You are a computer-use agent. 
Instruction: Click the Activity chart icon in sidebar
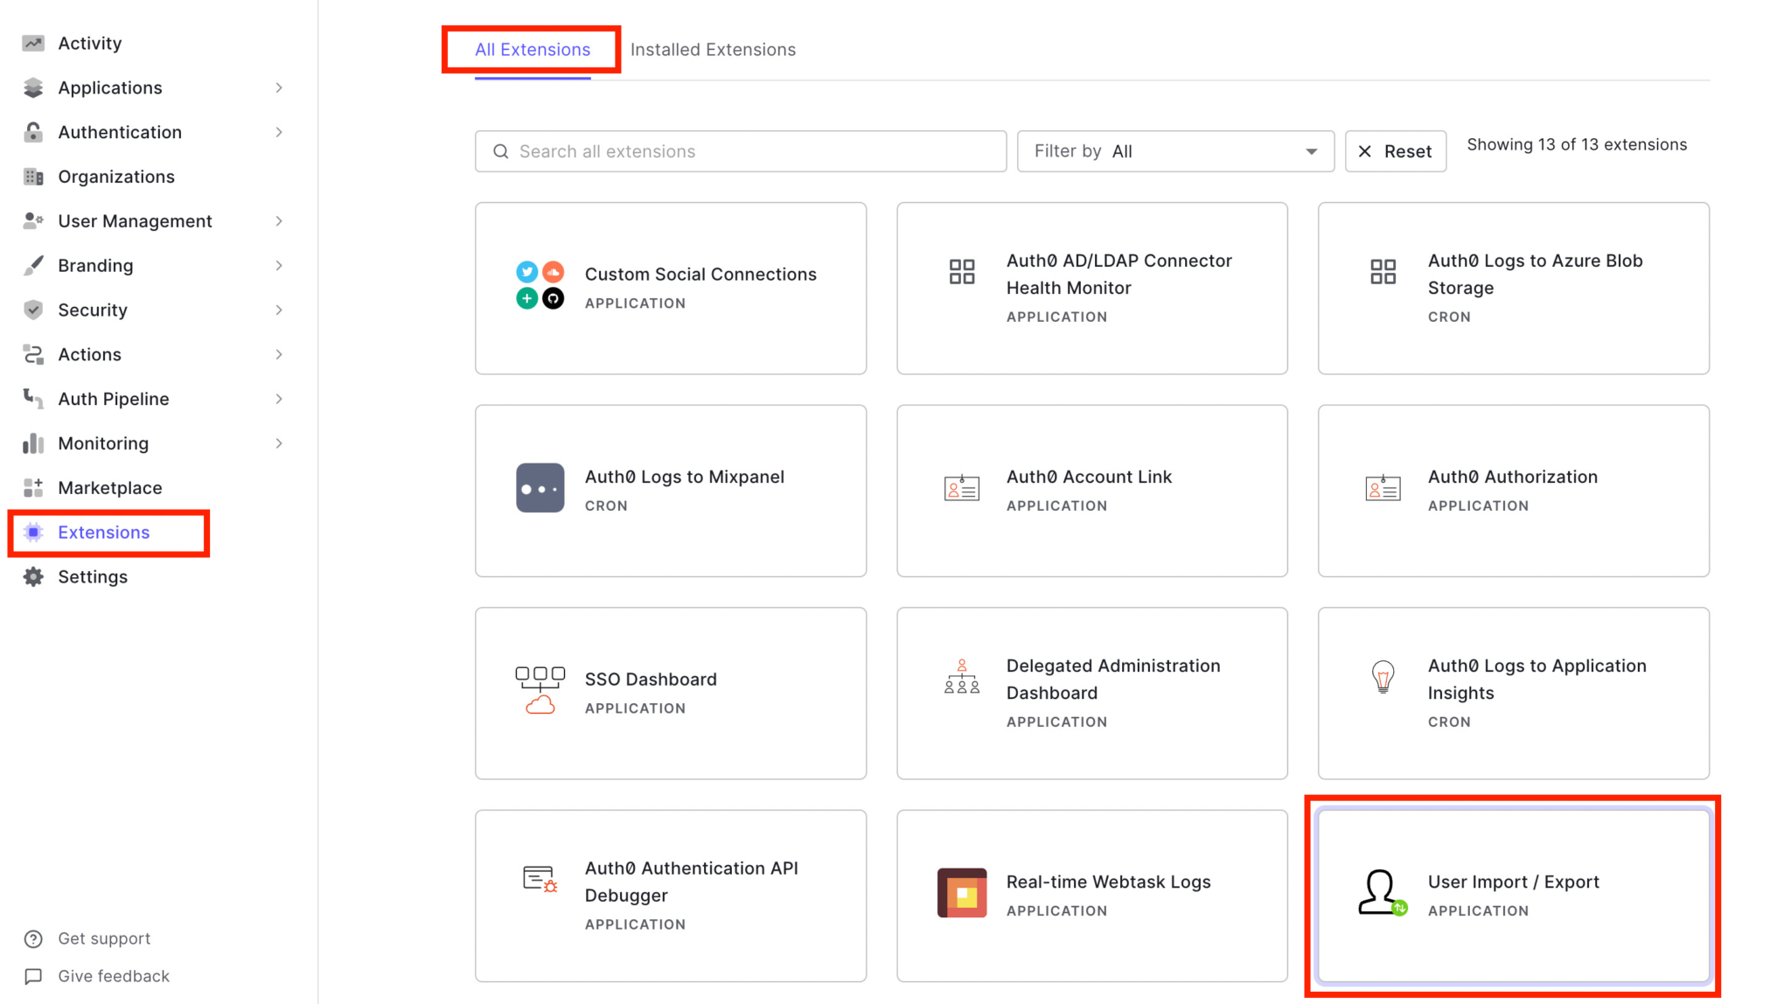coord(33,43)
